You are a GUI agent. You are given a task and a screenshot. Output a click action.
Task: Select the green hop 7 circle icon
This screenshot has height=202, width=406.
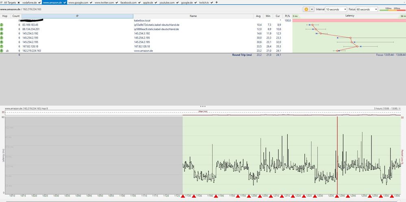pos(2,46)
